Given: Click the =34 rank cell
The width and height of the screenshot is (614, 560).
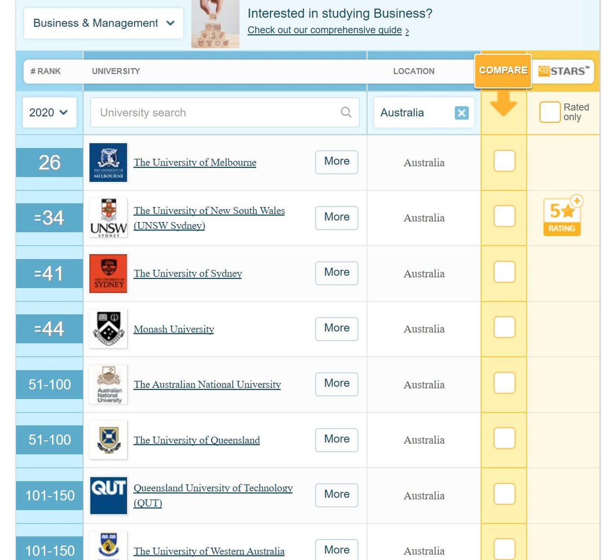Looking at the screenshot, I should point(49,218).
